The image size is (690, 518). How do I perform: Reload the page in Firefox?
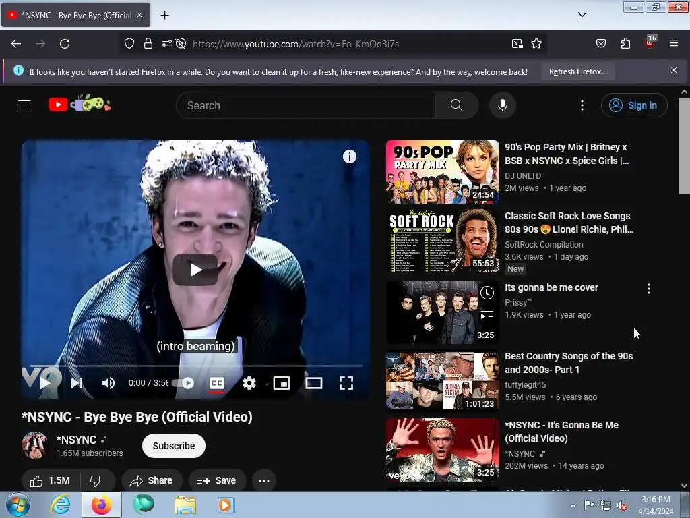65,44
